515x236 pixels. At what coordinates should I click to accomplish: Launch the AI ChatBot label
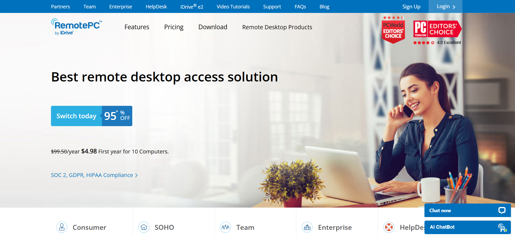[442, 227]
